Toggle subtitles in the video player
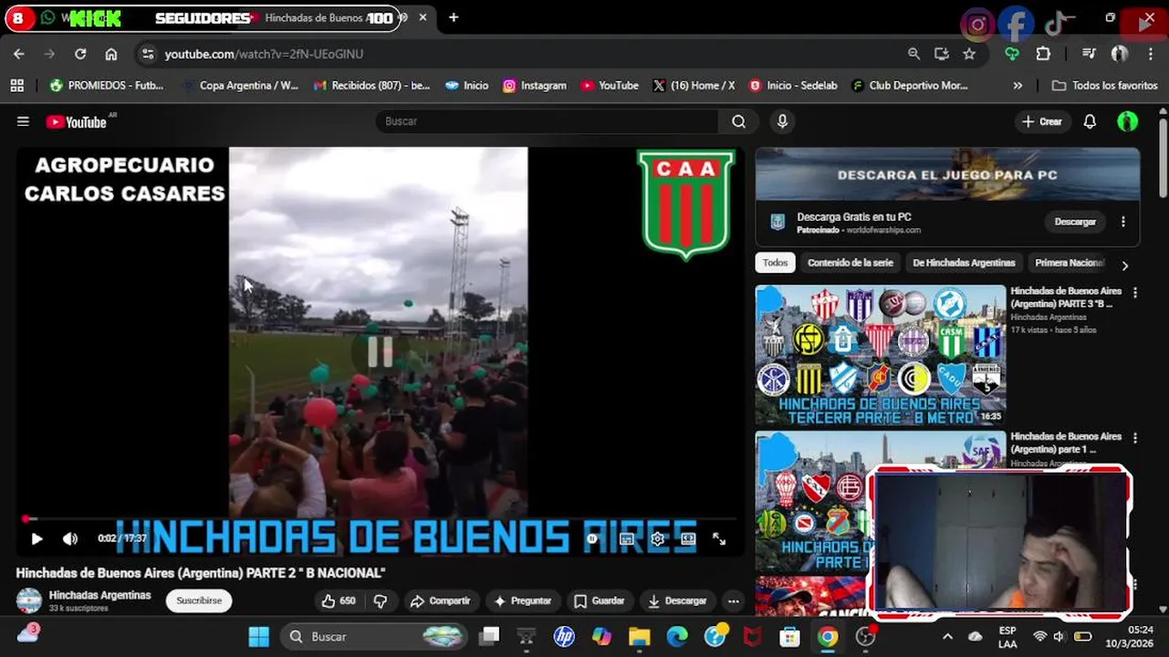1169x657 pixels. [x=627, y=538]
